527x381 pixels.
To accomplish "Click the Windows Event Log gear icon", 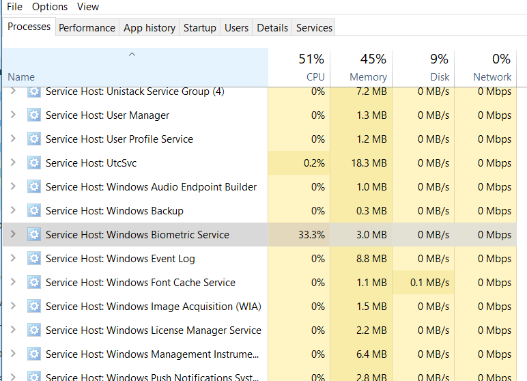I will click(34, 259).
